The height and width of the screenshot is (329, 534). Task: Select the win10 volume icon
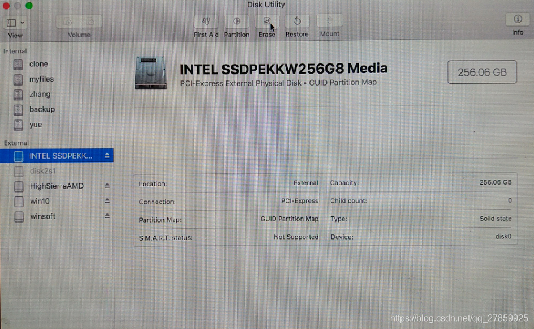point(19,202)
